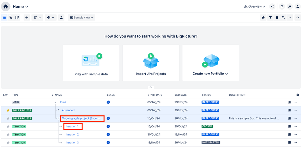Screen dimensions: 302x148
Task: Open the toolbar more options ellipsis
Action: (x=290, y=18)
